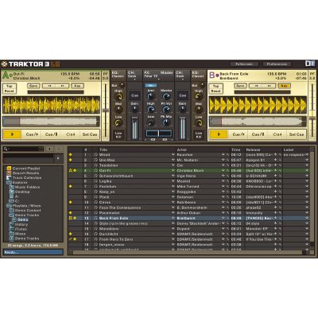Toggle Key lock on Deck B
Viewport: 318px width, 318px height.
coord(284,86)
